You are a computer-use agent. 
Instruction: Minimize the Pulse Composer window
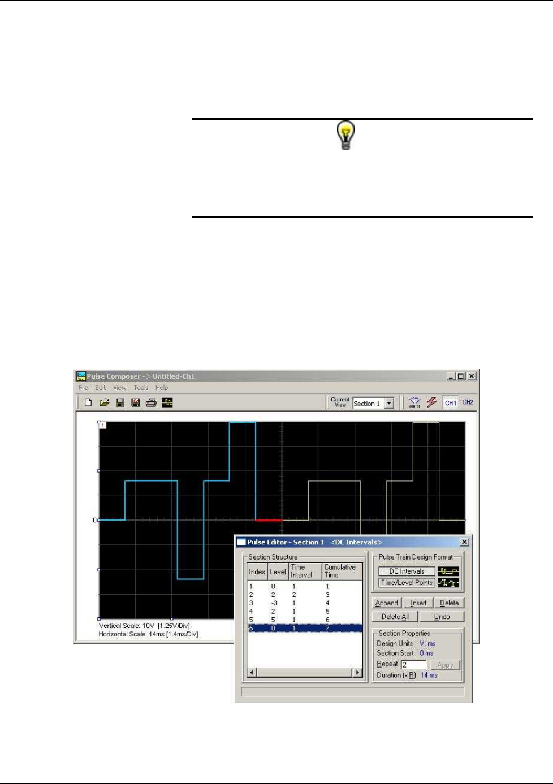[x=451, y=376]
